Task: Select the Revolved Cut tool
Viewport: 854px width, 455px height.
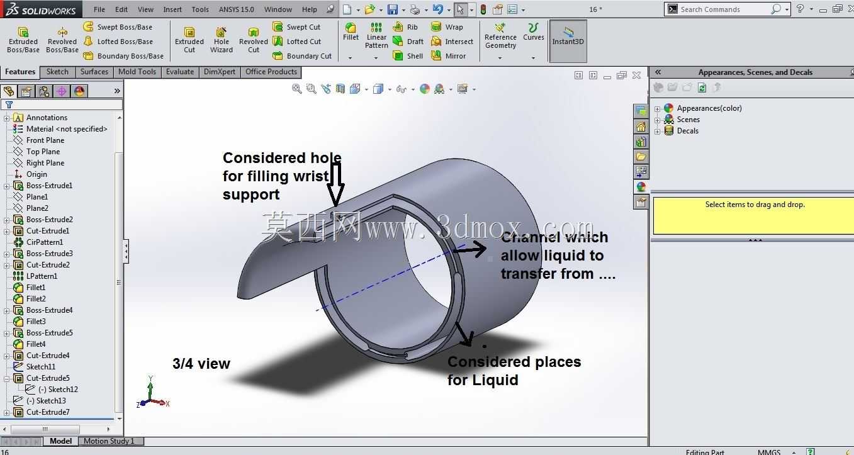Action: point(254,40)
